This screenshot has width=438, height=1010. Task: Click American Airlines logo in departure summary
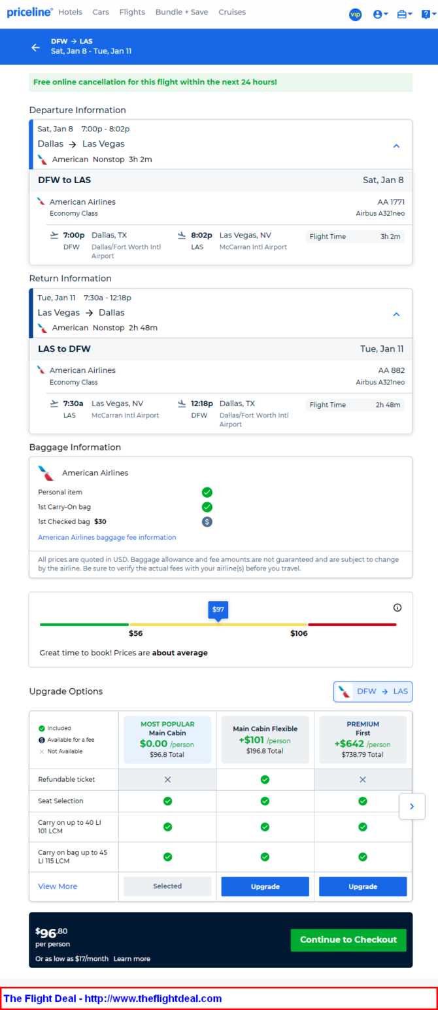click(42, 160)
